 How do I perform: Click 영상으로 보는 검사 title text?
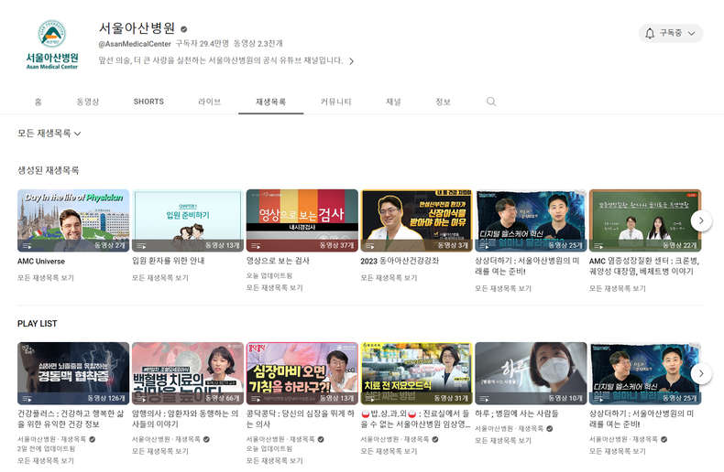tap(278, 261)
